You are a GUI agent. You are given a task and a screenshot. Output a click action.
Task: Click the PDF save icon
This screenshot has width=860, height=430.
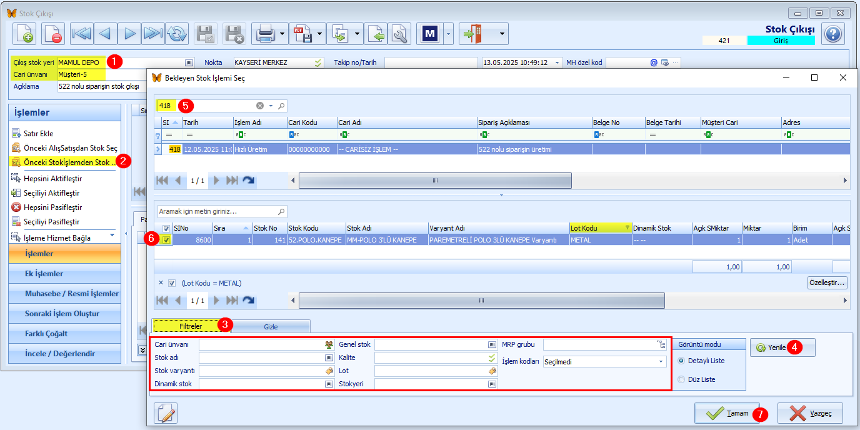point(303,34)
